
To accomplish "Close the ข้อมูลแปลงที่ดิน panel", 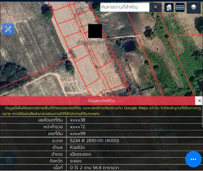I will click(x=199, y=101).
